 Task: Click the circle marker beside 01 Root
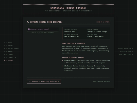tap(5, 43)
